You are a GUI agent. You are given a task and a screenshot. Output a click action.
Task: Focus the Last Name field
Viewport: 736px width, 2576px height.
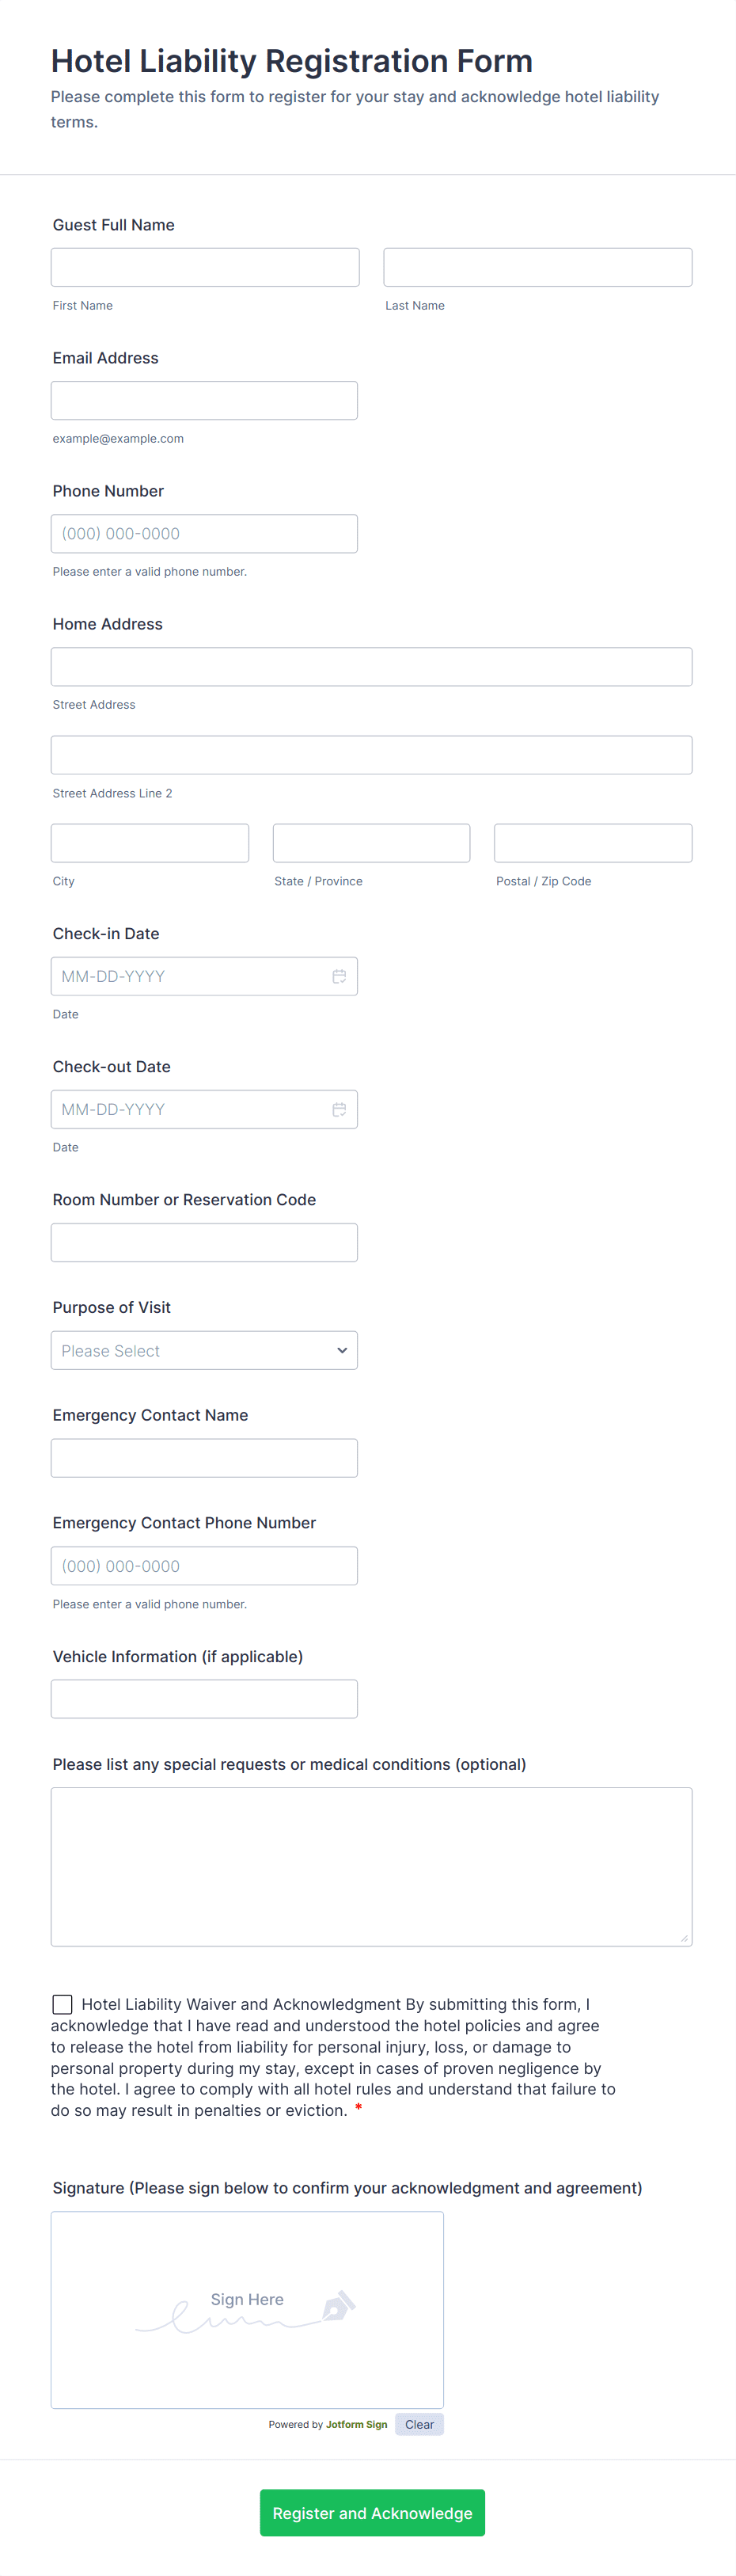coord(538,267)
